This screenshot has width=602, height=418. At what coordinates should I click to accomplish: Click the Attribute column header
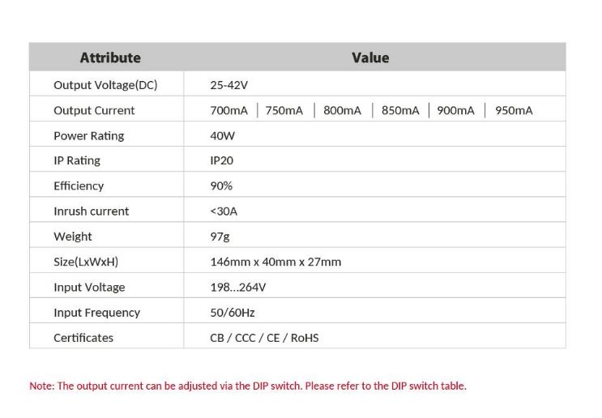[110, 58]
